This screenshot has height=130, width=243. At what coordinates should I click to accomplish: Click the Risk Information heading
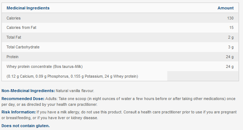[18, 112]
